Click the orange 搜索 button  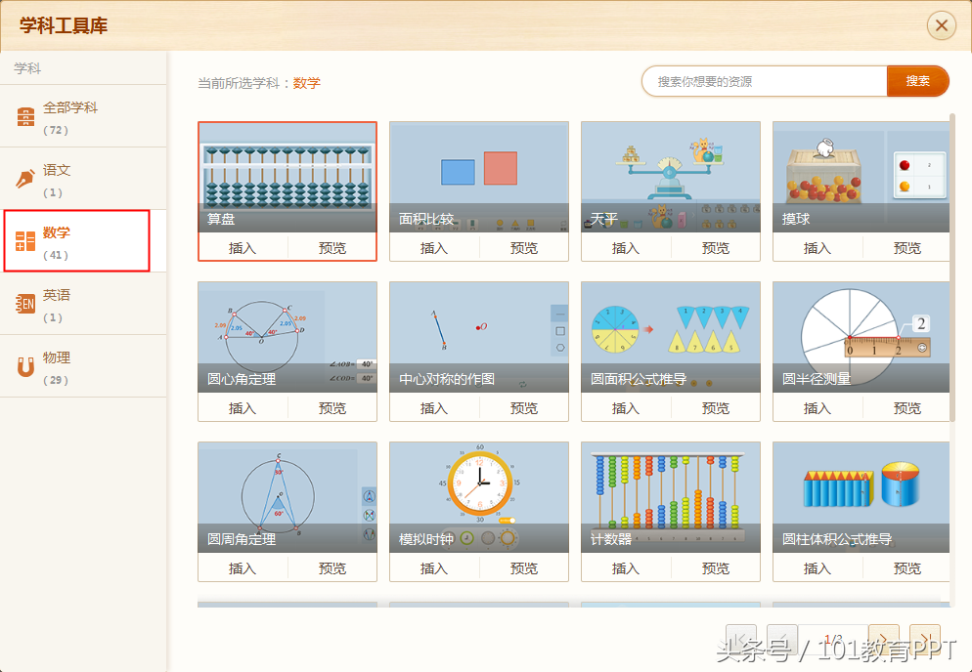click(917, 81)
